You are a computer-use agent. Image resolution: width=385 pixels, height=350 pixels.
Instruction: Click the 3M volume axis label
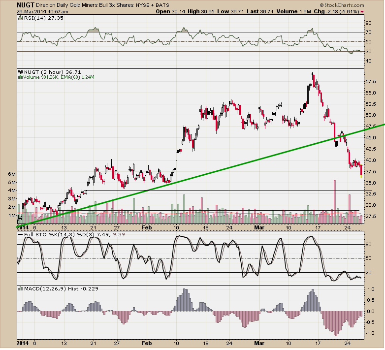click(x=12, y=198)
